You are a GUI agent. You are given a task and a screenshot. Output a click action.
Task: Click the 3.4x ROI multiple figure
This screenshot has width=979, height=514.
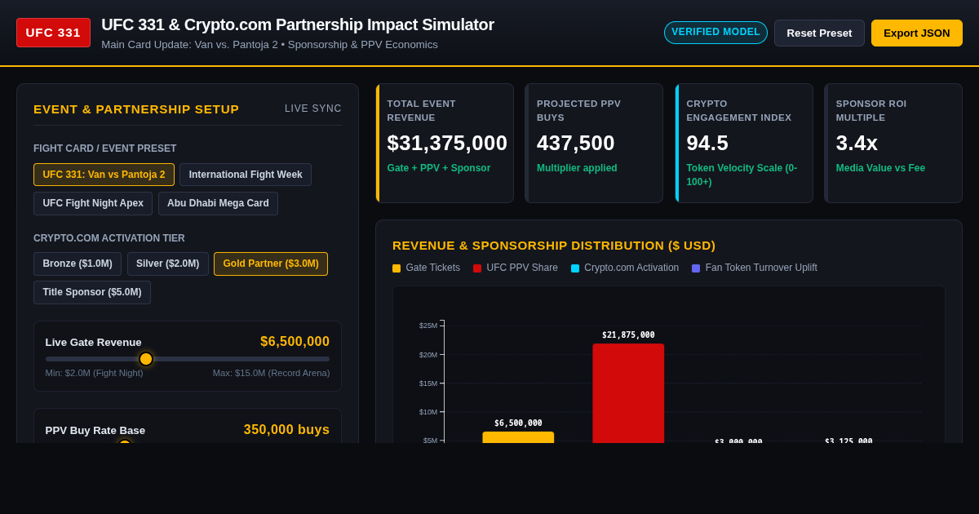pos(857,143)
